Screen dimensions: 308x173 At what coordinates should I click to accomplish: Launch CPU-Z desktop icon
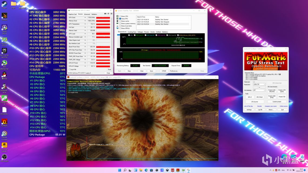tap(4, 29)
